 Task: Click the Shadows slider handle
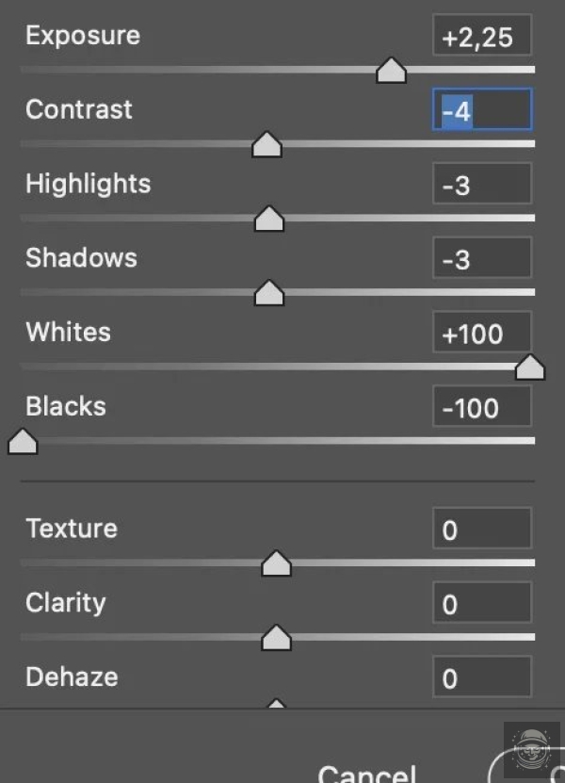coord(269,293)
